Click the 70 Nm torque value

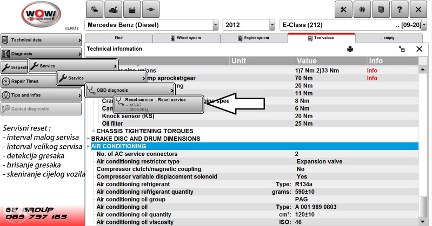click(x=304, y=78)
